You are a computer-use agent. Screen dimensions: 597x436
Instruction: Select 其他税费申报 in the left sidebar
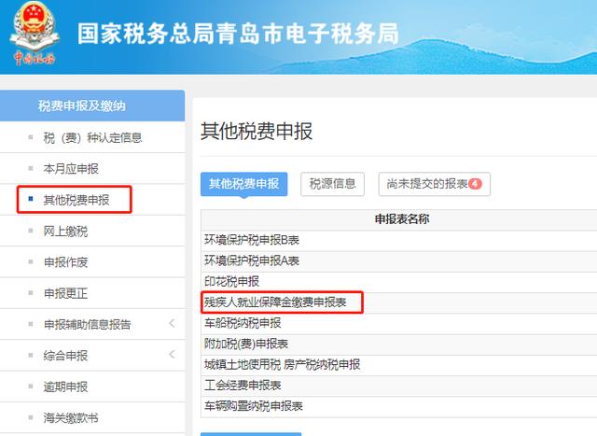[76, 200]
